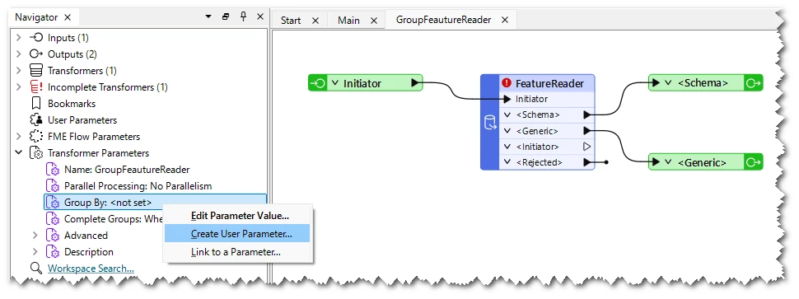This screenshot has height=299, width=799.
Task: Click the output icon on <Schema> port
Action: click(x=754, y=82)
